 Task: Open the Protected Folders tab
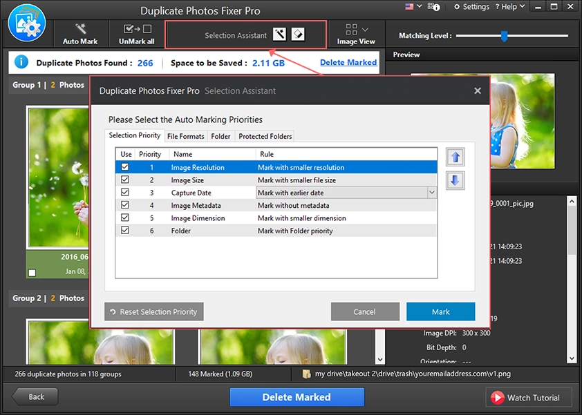265,136
